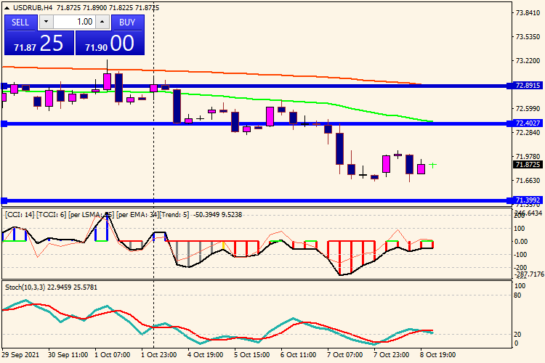Click the 30 Sep 11:00 time label

(68, 355)
